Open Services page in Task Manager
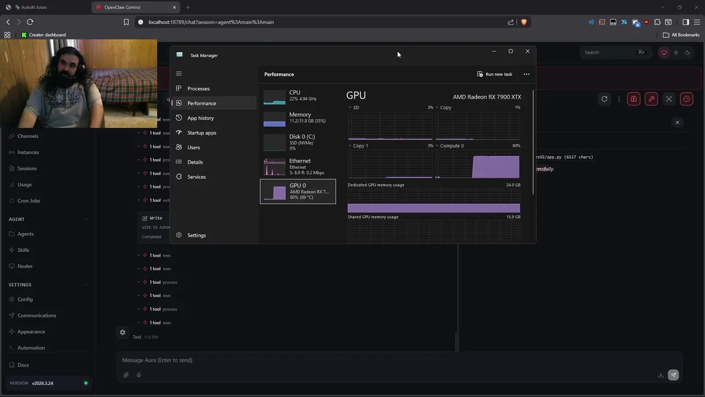This screenshot has width=705, height=397. [x=214, y=177]
